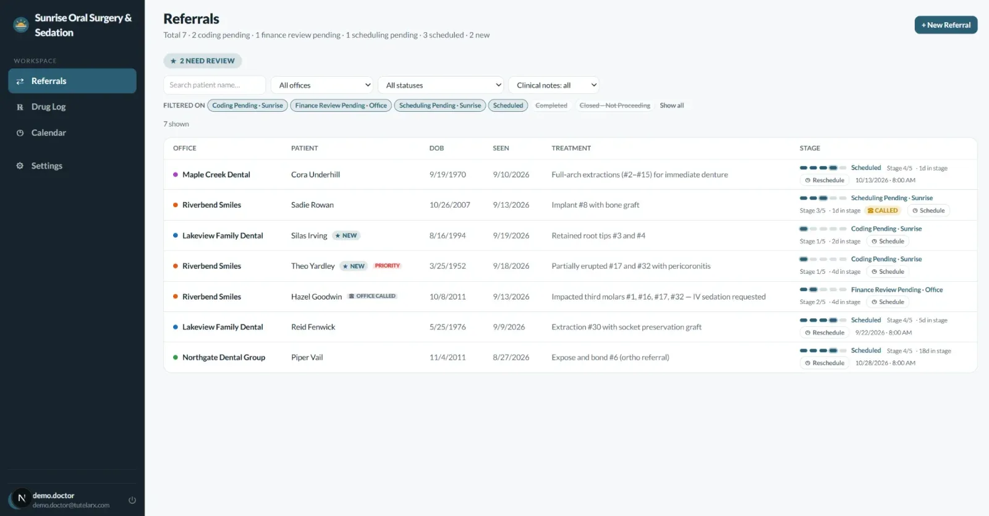Click the Northgate Dental Group office name
This screenshot has width=989, height=516.
224,357
